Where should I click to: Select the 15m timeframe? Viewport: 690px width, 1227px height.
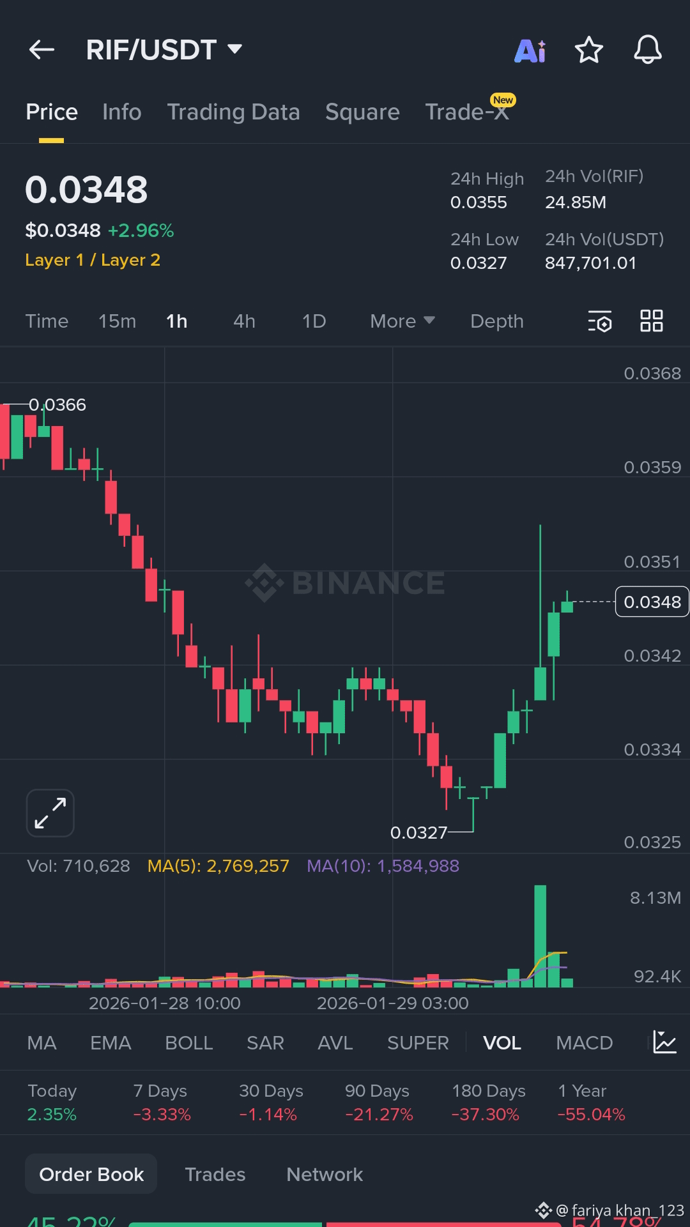(x=117, y=321)
